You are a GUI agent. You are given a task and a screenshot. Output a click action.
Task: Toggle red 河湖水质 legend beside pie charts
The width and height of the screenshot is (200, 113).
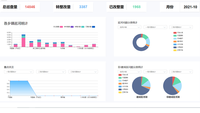(x=123, y=75)
